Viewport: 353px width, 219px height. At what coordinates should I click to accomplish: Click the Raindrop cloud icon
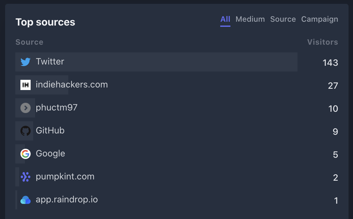coord(26,200)
